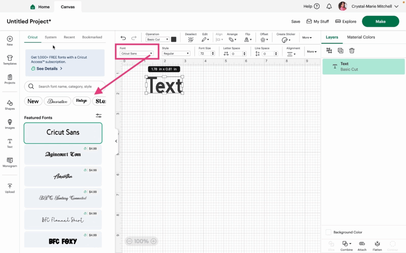Click the See Details link

[47, 68]
